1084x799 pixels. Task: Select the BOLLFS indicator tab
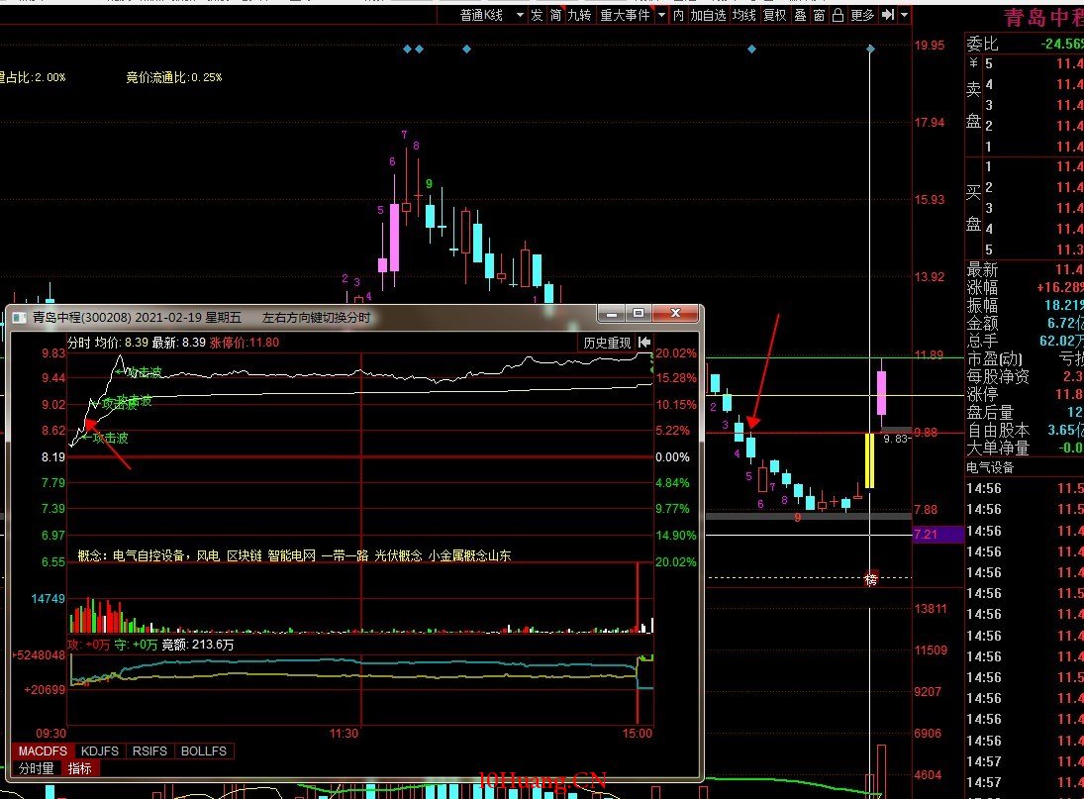[x=204, y=751]
